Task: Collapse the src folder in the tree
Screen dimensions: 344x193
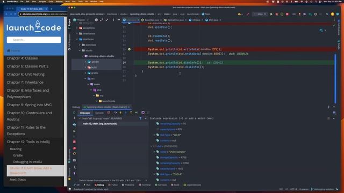Action: click(x=85, y=79)
